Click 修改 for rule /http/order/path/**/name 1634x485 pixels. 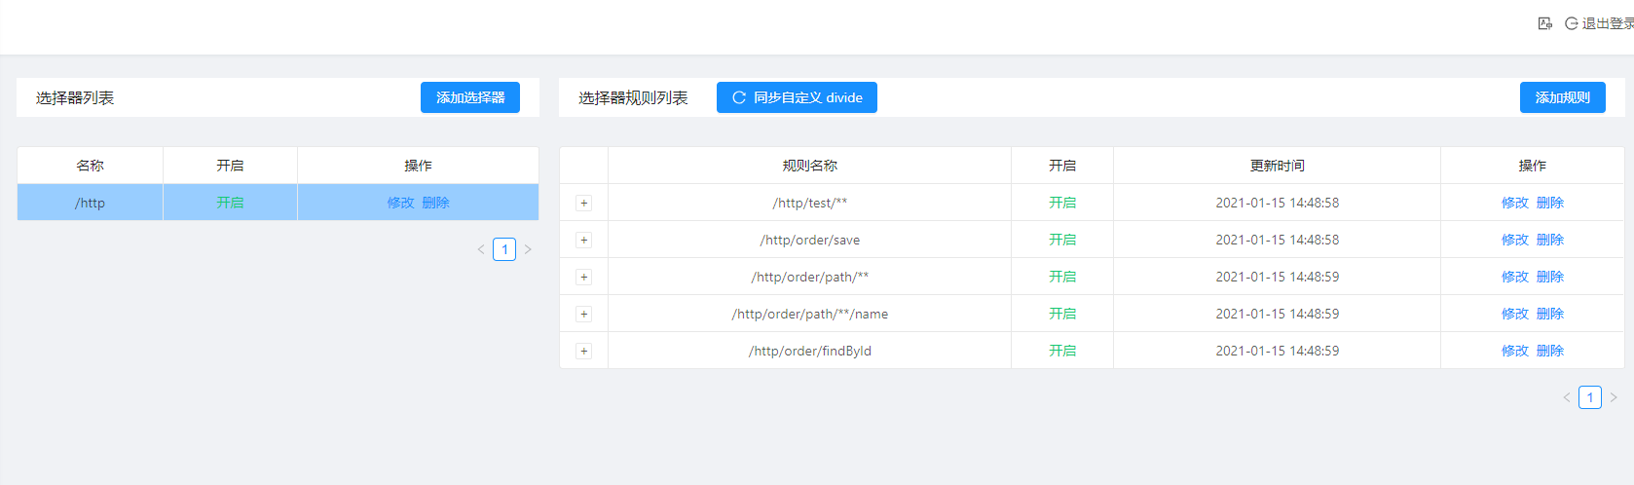[1515, 314]
